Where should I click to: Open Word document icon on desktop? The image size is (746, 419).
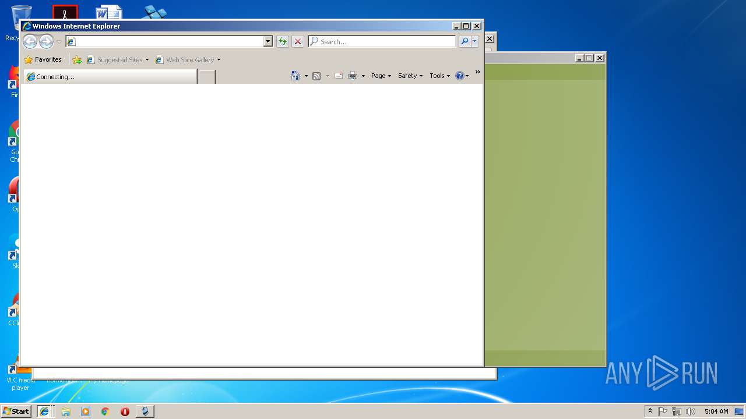pyautogui.click(x=110, y=12)
